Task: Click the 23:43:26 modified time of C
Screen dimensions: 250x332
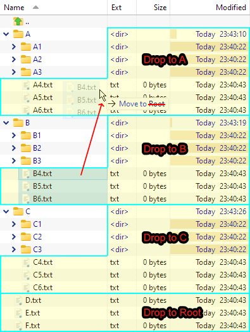Action: (x=233, y=212)
